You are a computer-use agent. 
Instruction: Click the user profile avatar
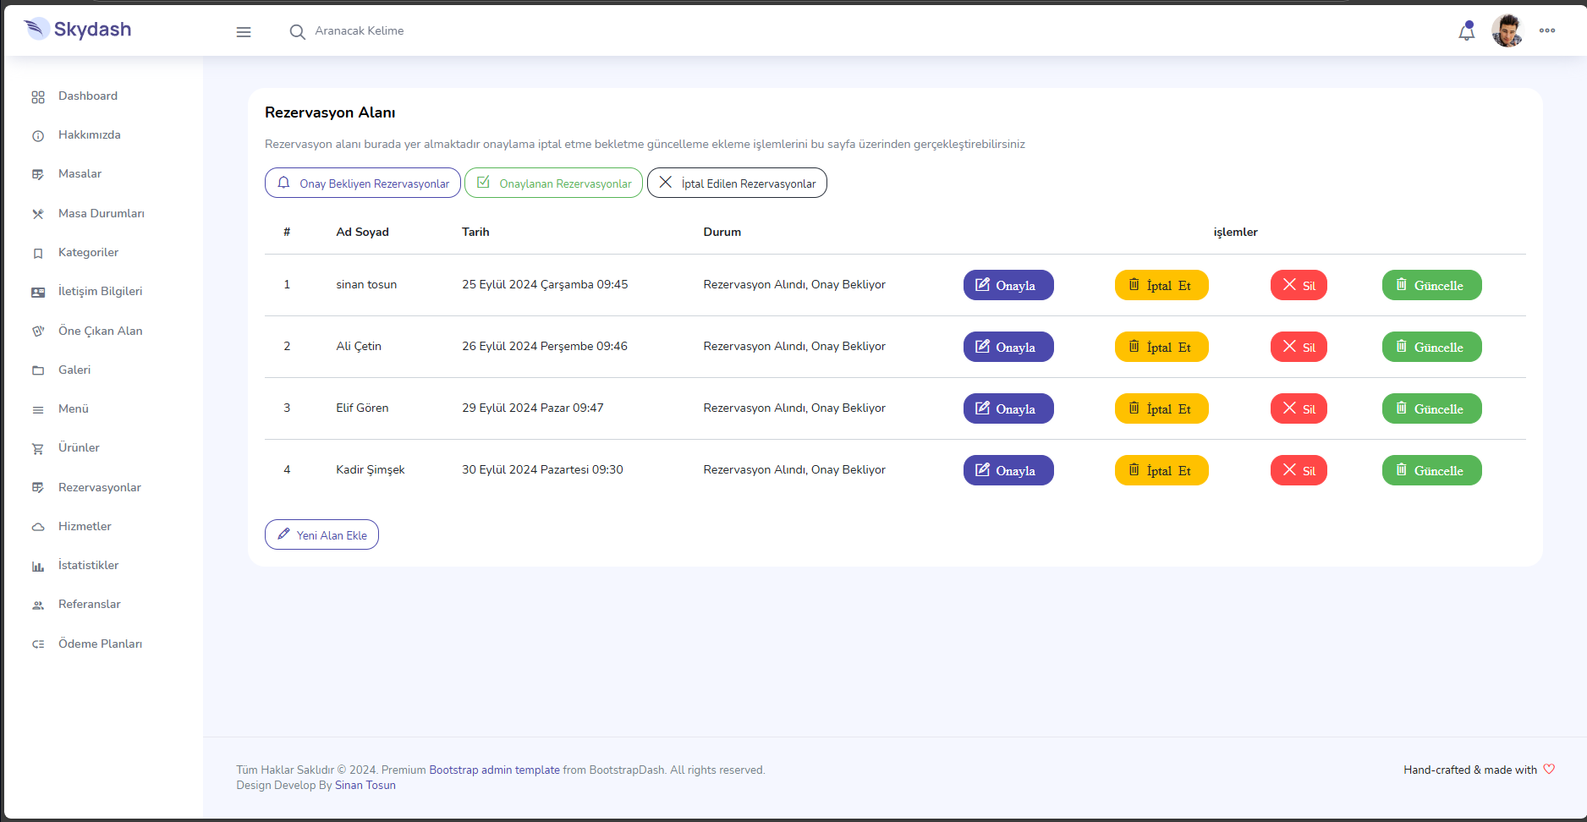click(1507, 31)
